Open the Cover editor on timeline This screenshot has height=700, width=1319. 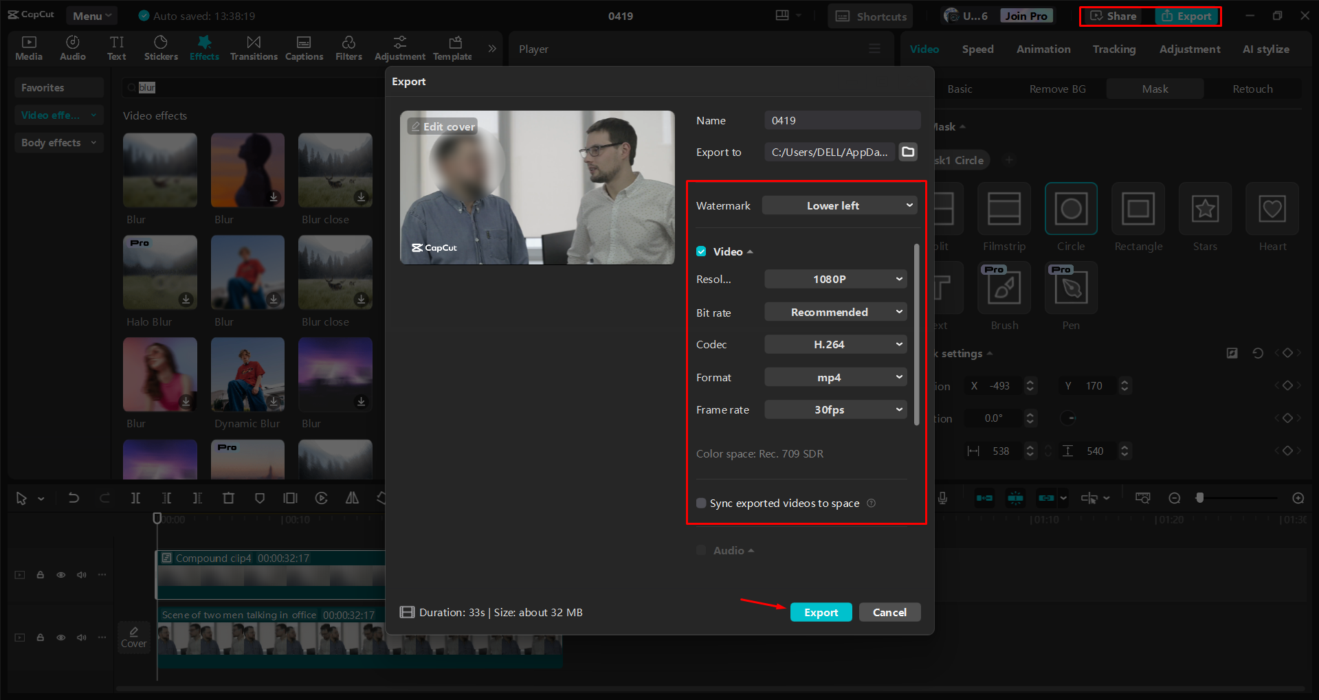click(x=133, y=637)
